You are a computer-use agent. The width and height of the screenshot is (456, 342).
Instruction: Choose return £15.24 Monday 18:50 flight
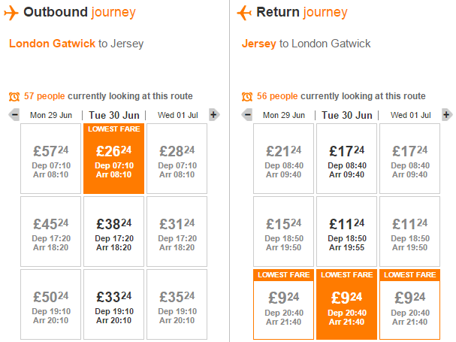[283, 232]
